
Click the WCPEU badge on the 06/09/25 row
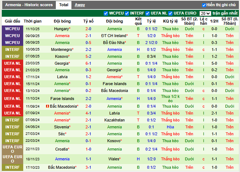pyautogui.click(x=13, y=43)
